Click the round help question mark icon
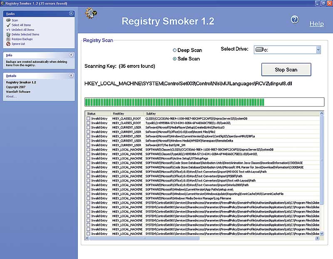333x259 pixels. point(295,20)
